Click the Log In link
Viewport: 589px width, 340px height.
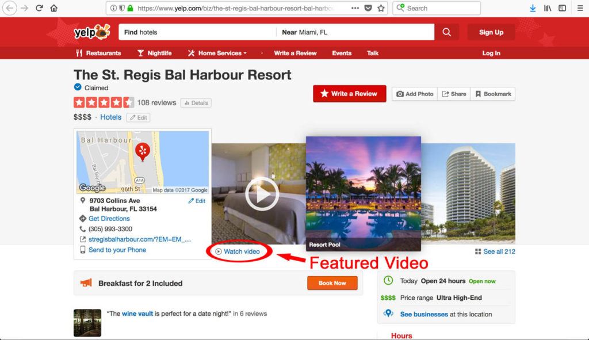(491, 53)
